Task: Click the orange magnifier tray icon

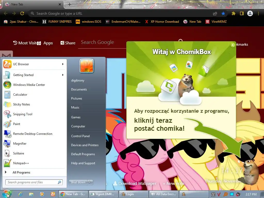Action: pos(225,194)
